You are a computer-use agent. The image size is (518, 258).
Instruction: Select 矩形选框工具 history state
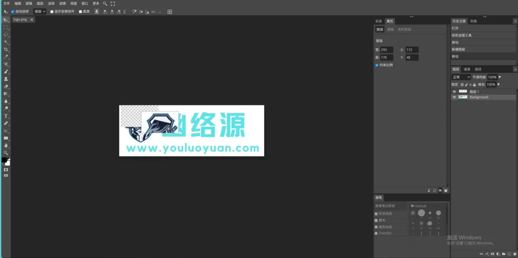[x=483, y=35]
